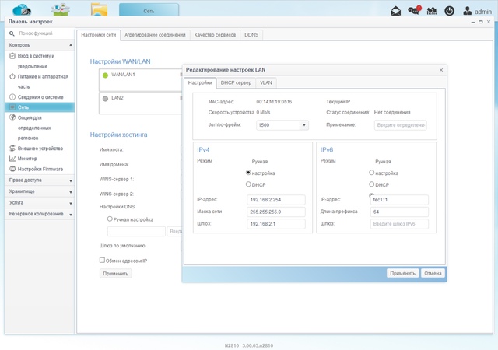Open the app center icon in top bar

coord(61,9)
